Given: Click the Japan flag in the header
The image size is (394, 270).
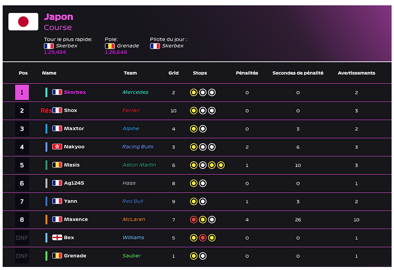Looking at the screenshot, I should [x=23, y=22].
